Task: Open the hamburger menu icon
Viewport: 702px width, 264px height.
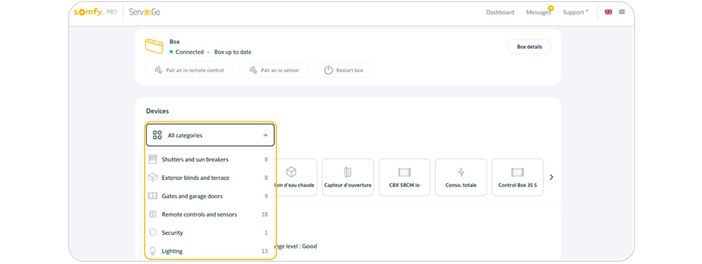Action: pyautogui.click(x=622, y=12)
